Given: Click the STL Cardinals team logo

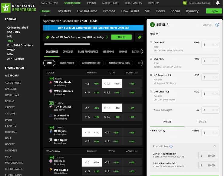Looking at the screenshot, I should pyautogui.click(x=51, y=82).
